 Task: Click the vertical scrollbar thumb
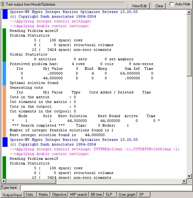(189, 44)
